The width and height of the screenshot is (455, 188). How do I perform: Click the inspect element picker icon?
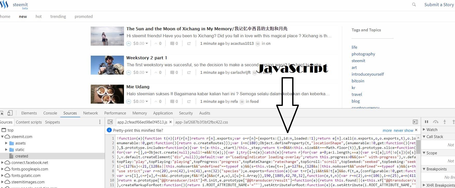2,113
